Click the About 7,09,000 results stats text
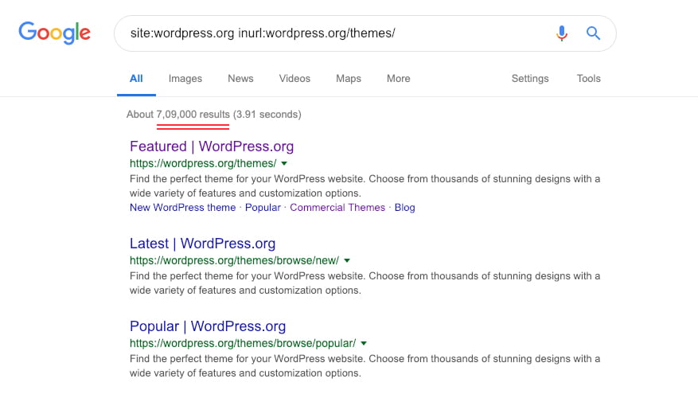698x394 pixels. pyautogui.click(x=213, y=115)
